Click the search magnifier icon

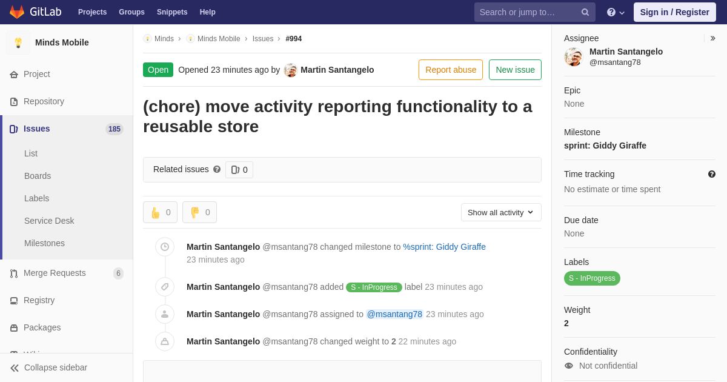[585, 12]
